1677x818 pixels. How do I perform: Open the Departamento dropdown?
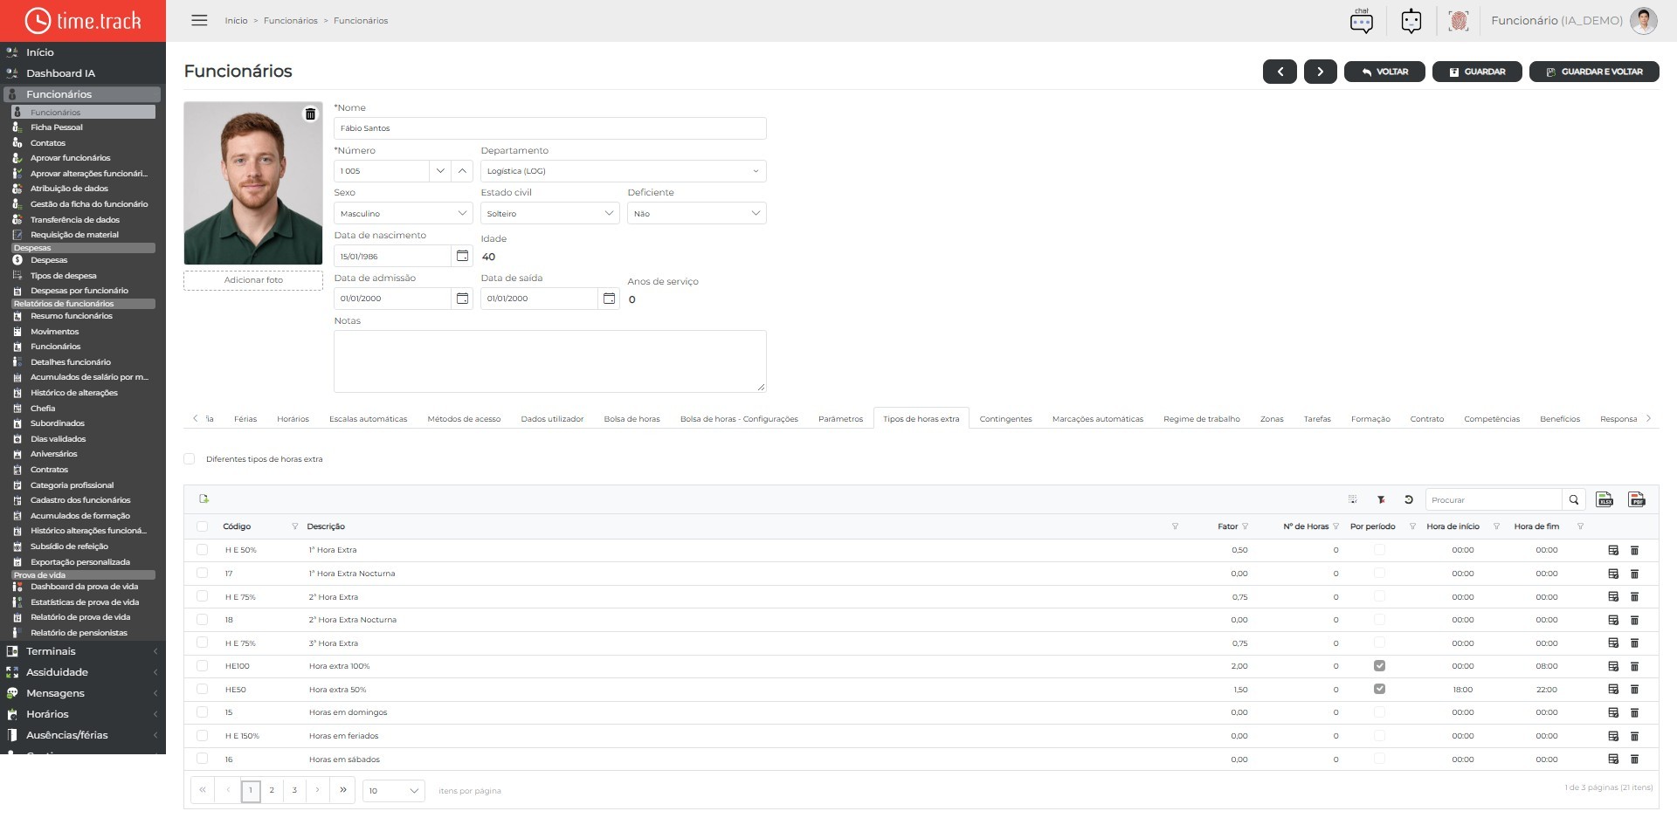click(x=623, y=171)
